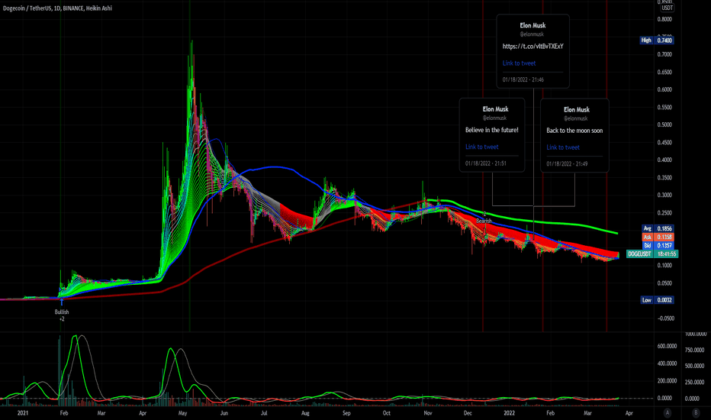Click the Jul label on the time axis

[x=264, y=412]
